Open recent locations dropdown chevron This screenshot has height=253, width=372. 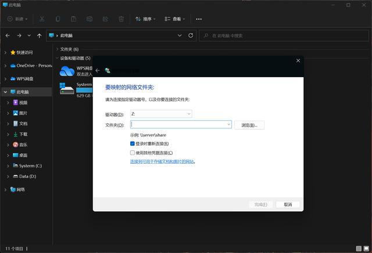coord(29,35)
